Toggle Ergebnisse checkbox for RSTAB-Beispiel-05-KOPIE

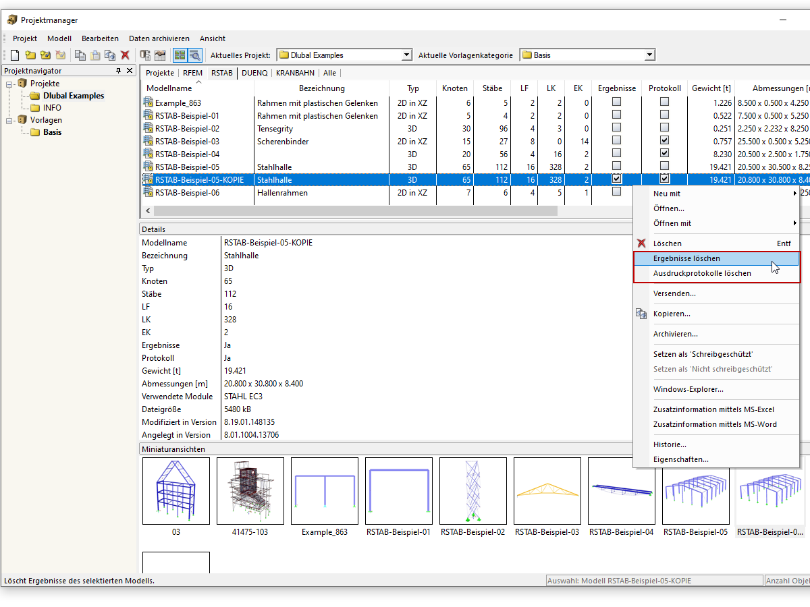tap(616, 179)
